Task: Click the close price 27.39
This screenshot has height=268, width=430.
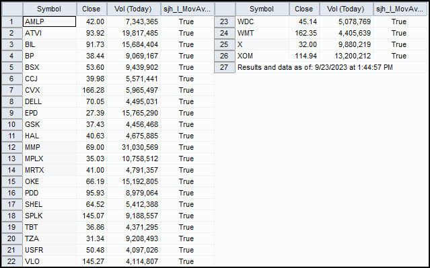Action: click(95, 113)
